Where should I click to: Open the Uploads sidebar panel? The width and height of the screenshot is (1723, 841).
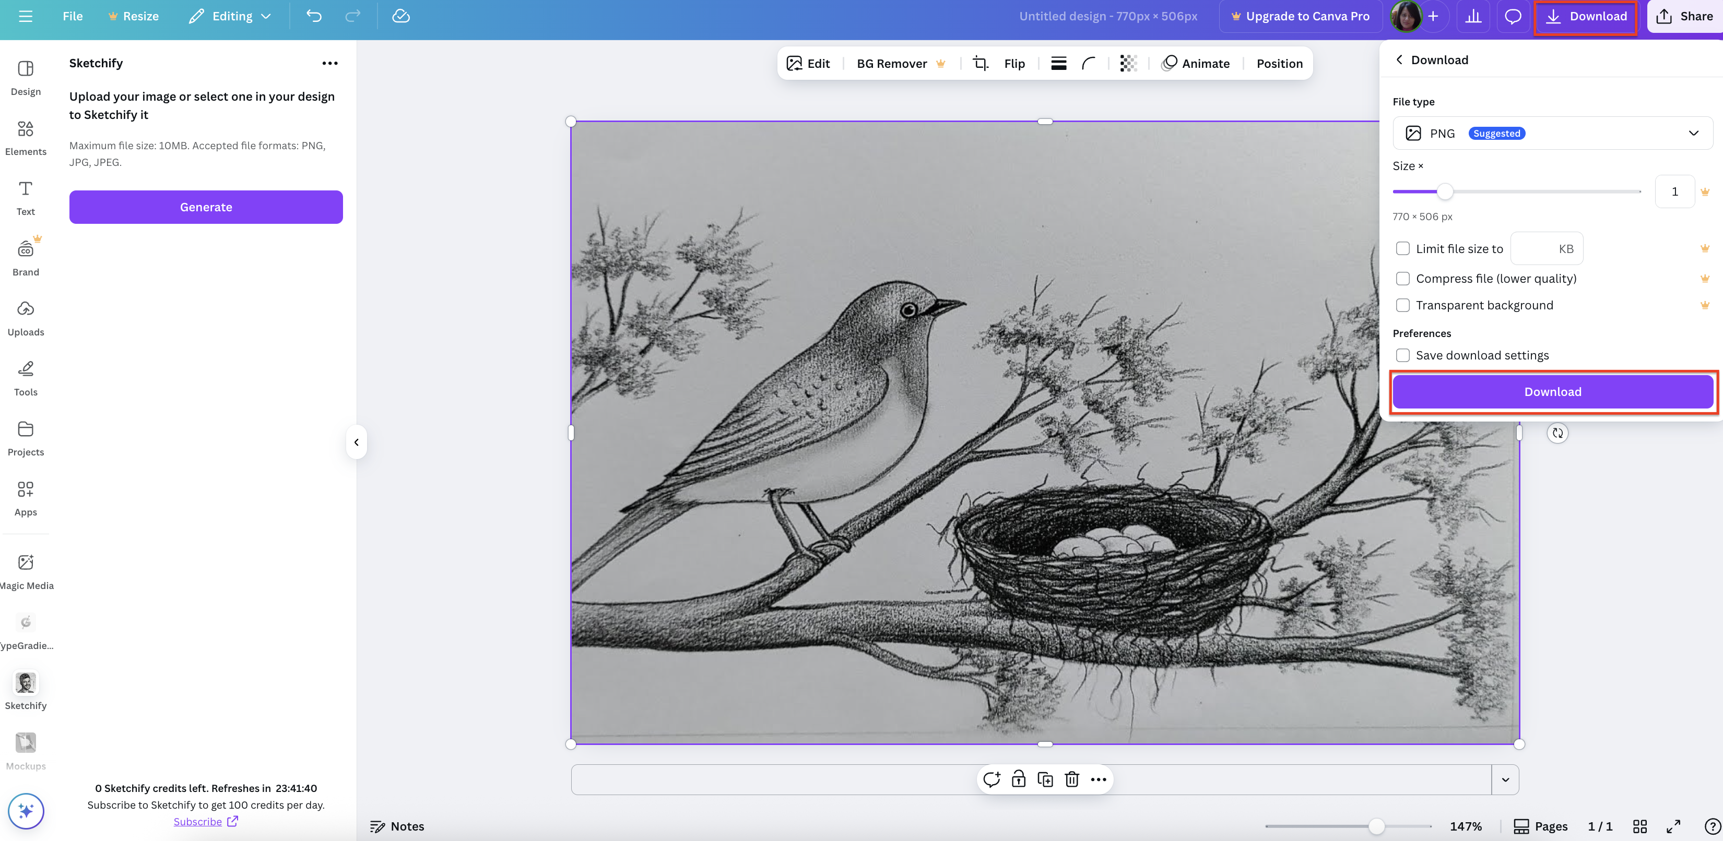(x=26, y=318)
